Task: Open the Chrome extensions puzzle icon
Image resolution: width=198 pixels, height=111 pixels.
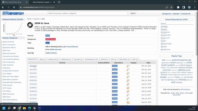Action: click(x=178, y=7)
